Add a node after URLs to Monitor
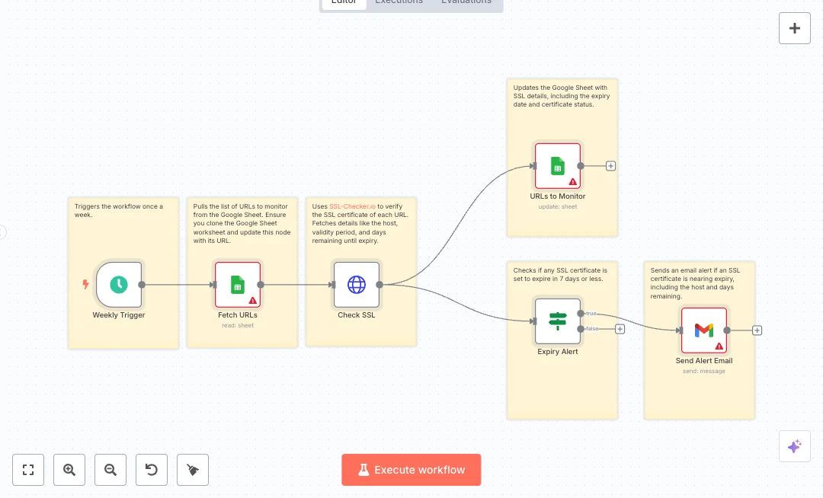The image size is (823, 498). (x=610, y=166)
